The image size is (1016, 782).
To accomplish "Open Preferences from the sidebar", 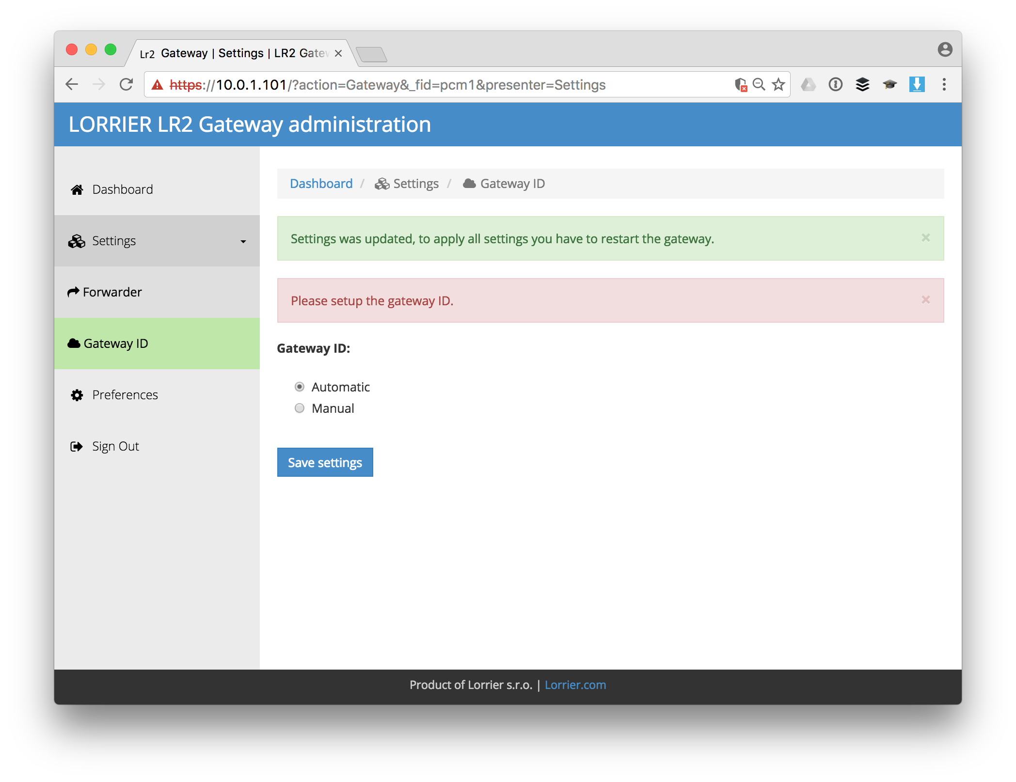I will (x=157, y=395).
